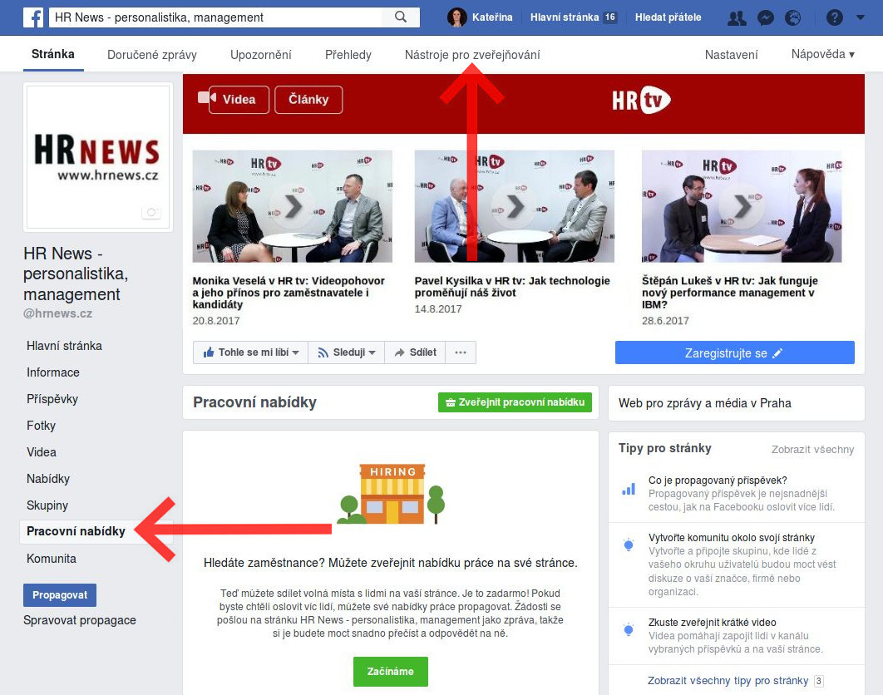Image resolution: width=883 pixels, height=695 pixels.
Task: Open the Upozornění tab
Action: (x=261, y=55)
